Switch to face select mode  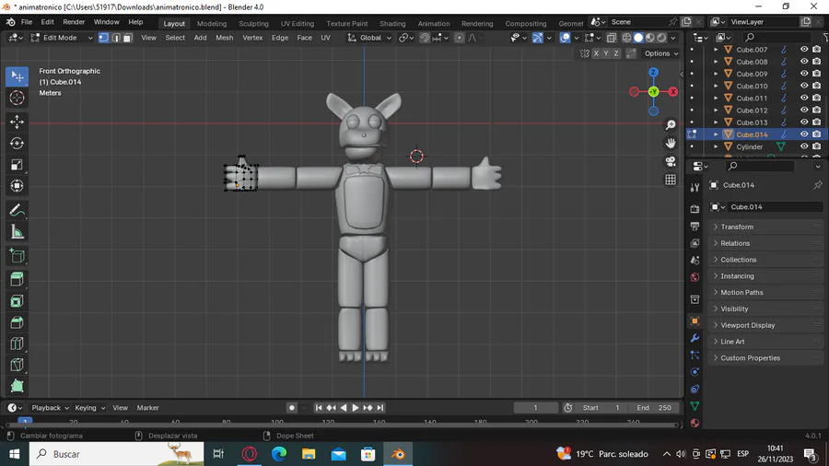[x=127, y=38]
